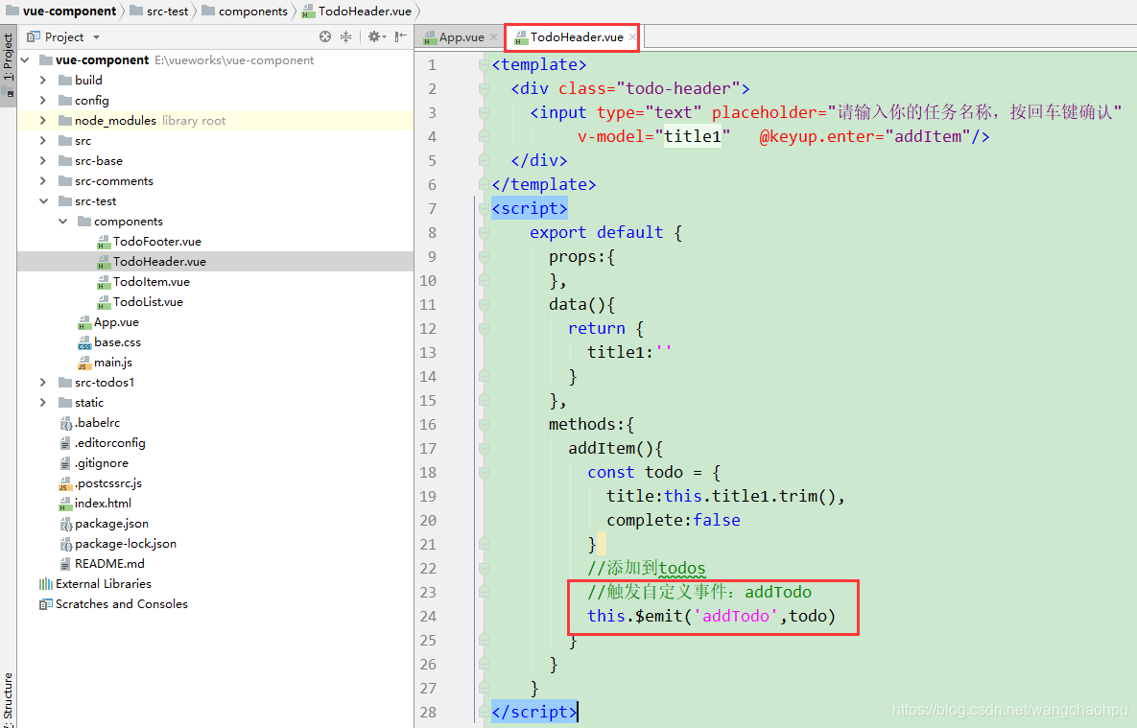The image size is (1137, 728).
Task: Expand the build folder
Action: (43, 80)
